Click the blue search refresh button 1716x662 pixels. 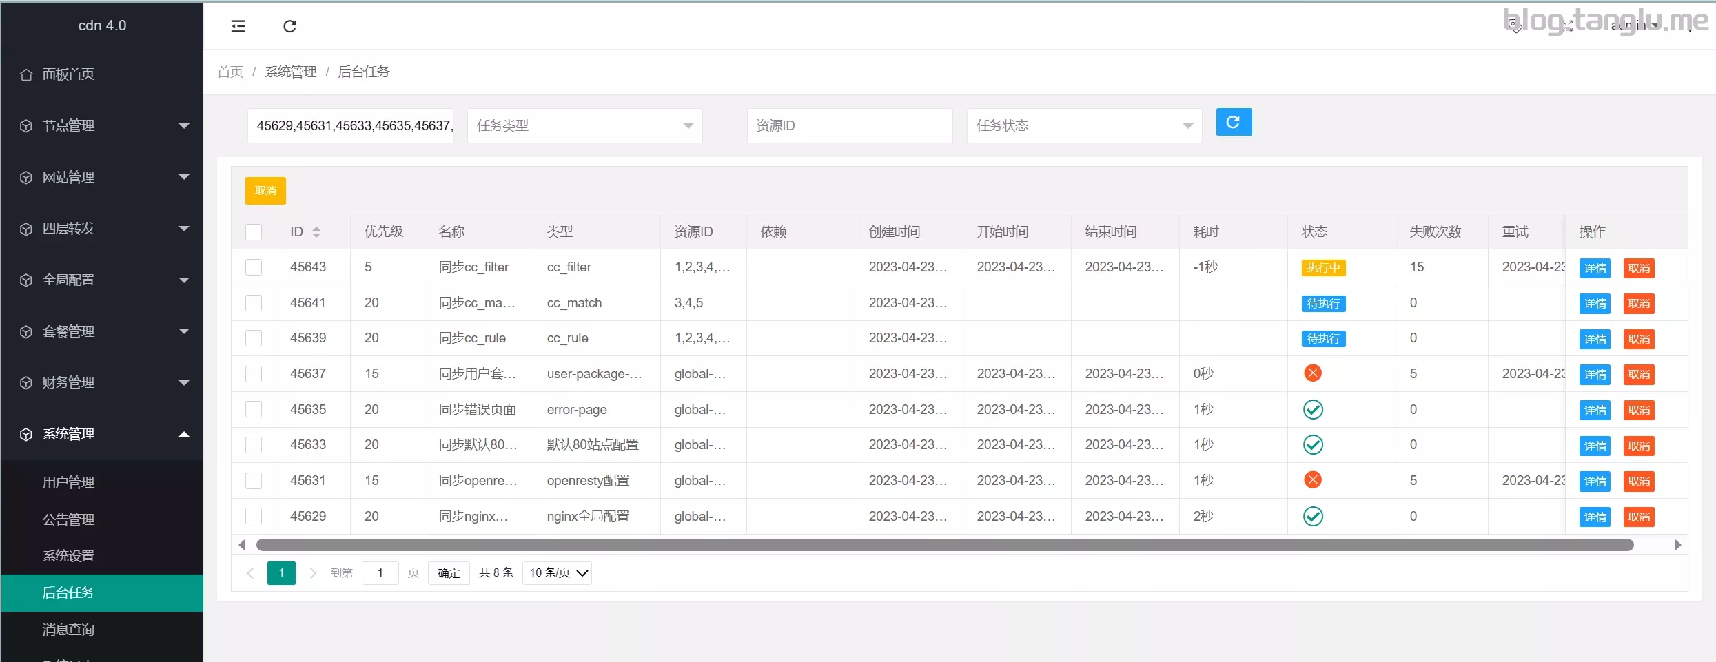pyautogui.click(x=1233, y=122)
